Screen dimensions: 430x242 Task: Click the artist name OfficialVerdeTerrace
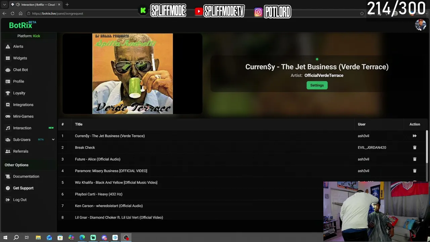tap(324, 76)
